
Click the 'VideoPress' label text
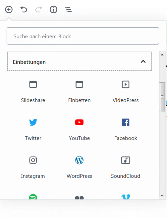tap(126, 100)
